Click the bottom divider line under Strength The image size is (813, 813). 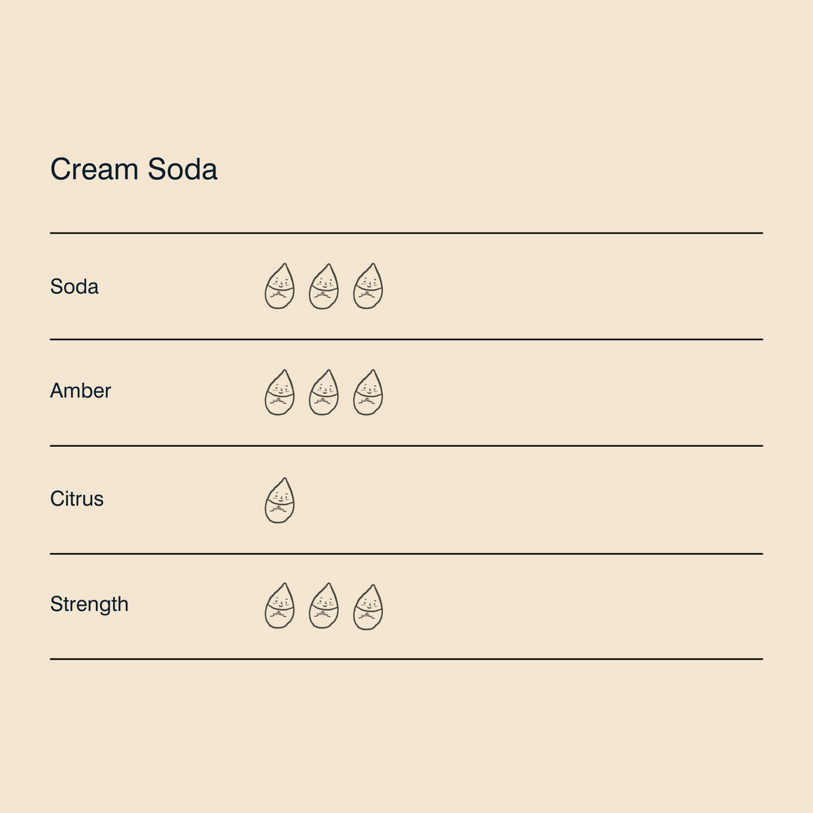(406, 659)
